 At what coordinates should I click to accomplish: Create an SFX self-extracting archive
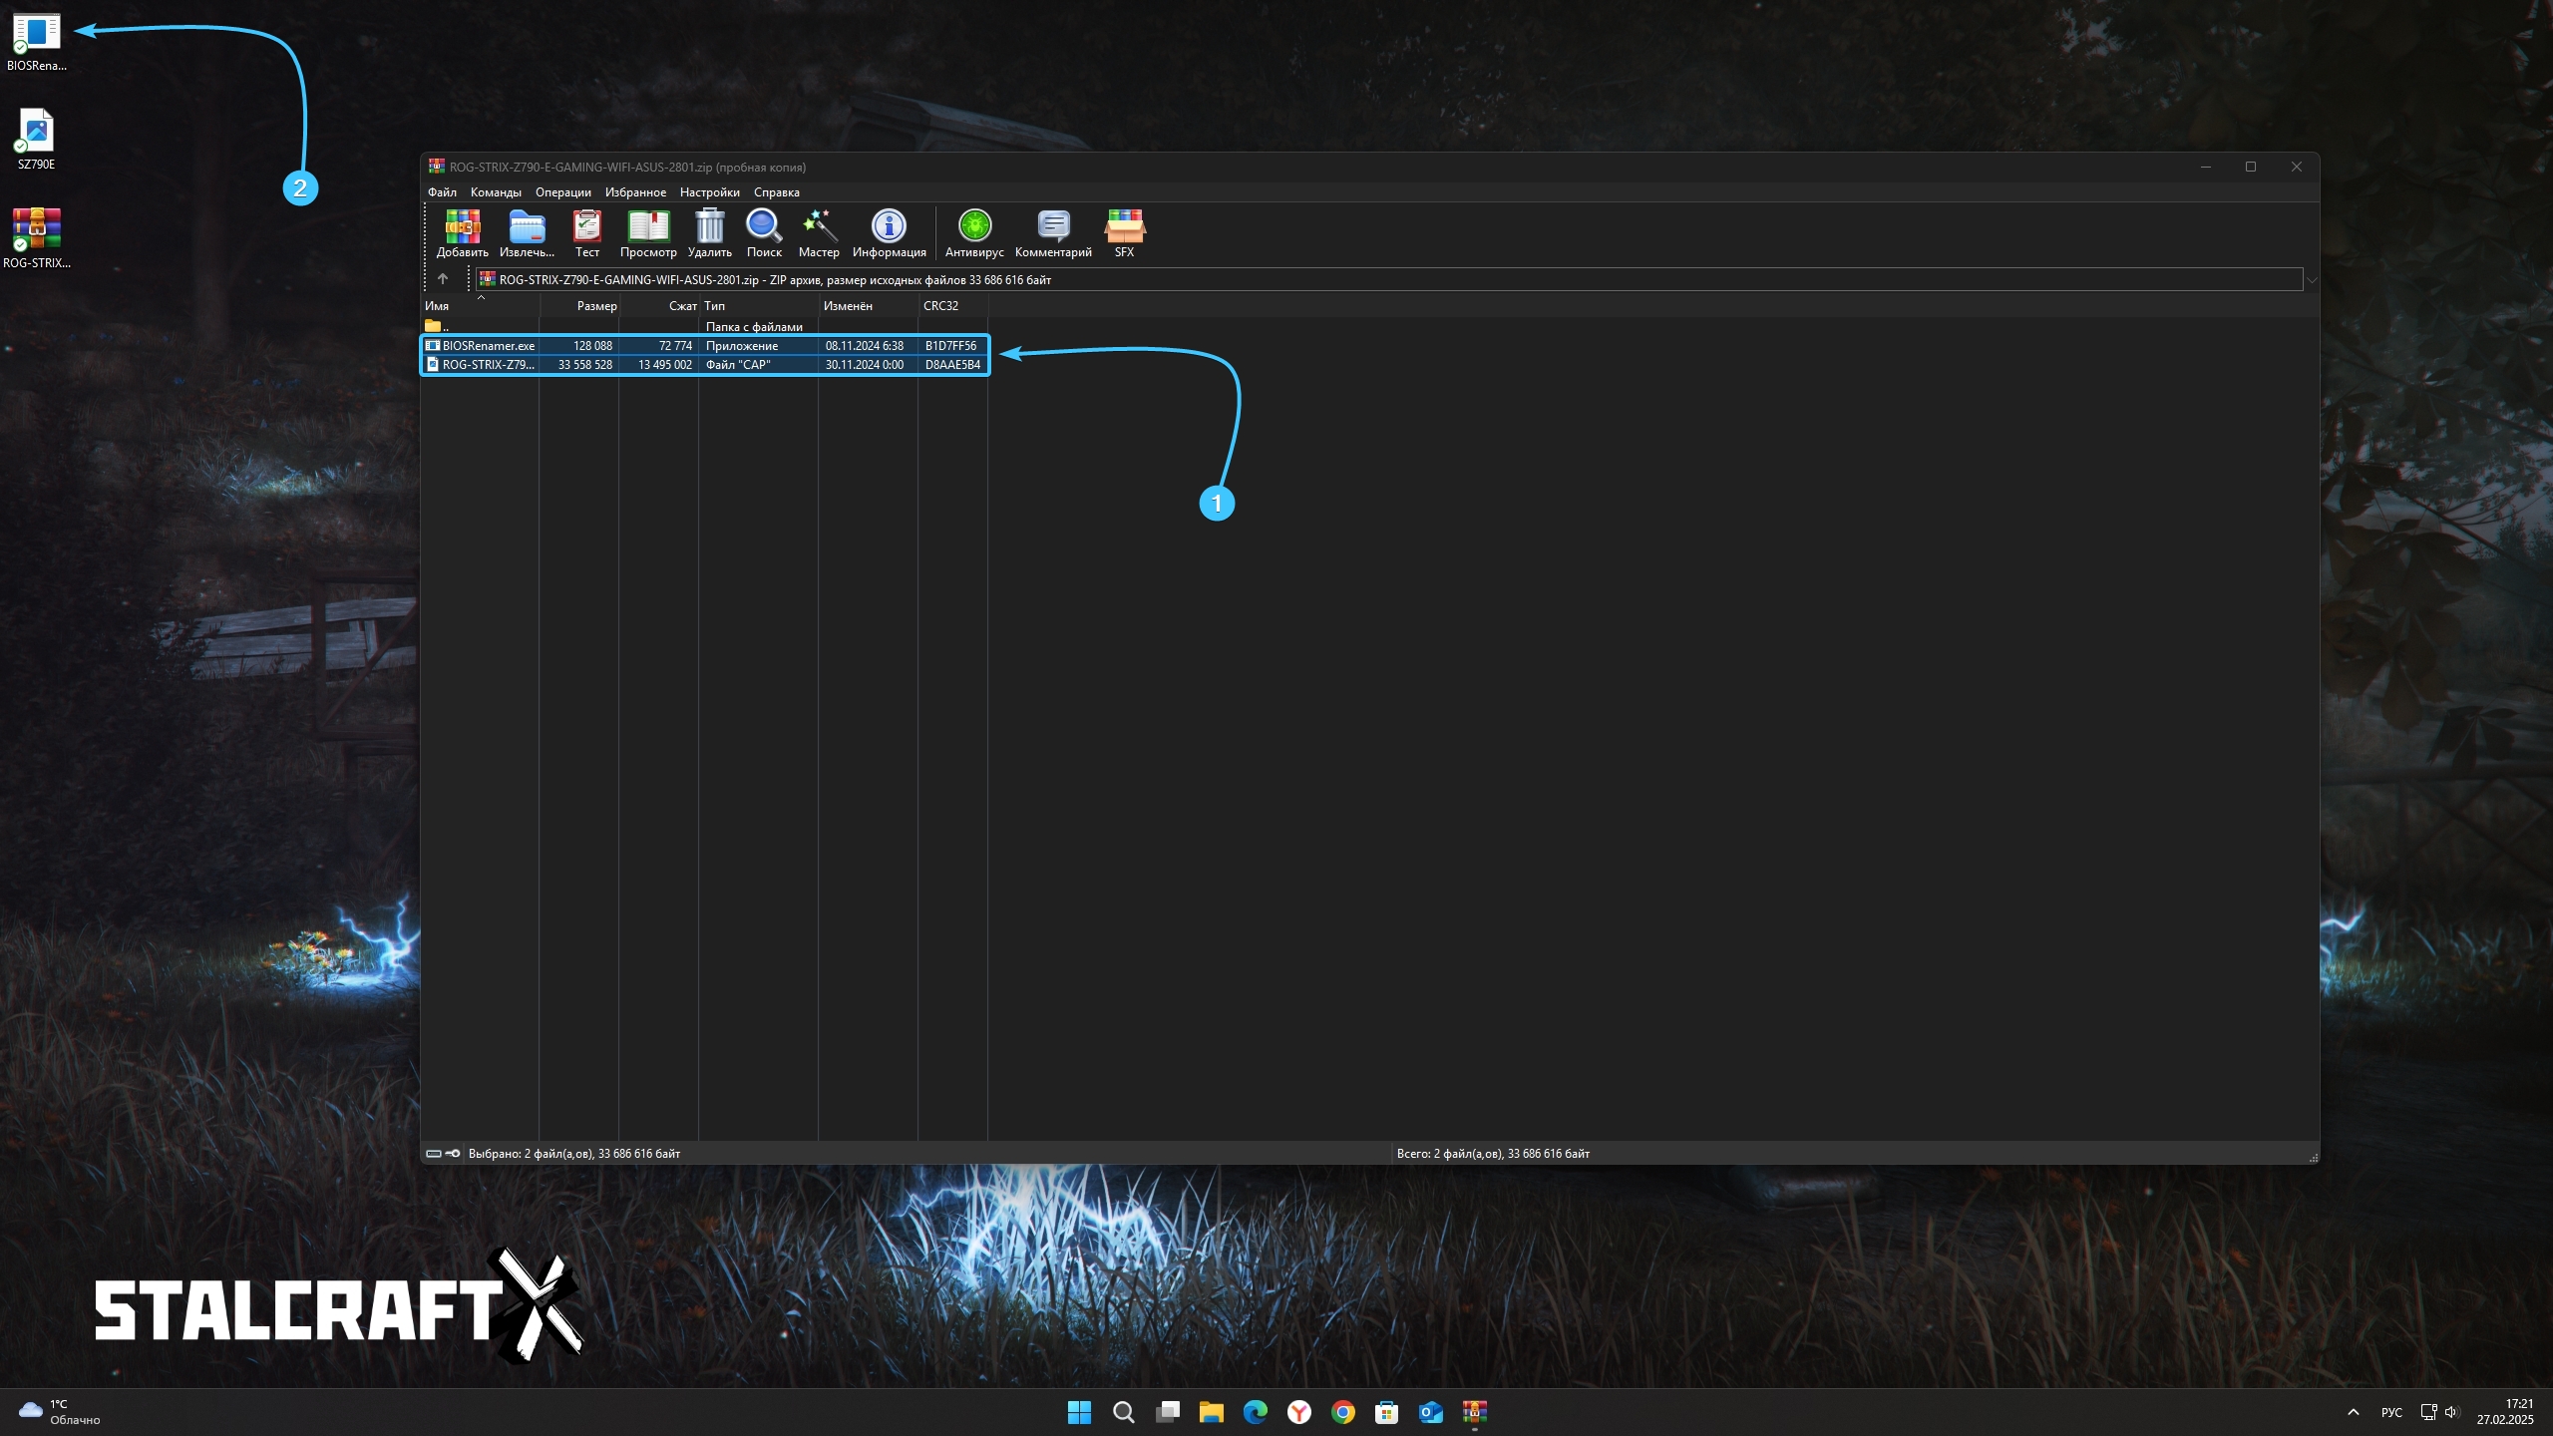tap(1124, 233)
